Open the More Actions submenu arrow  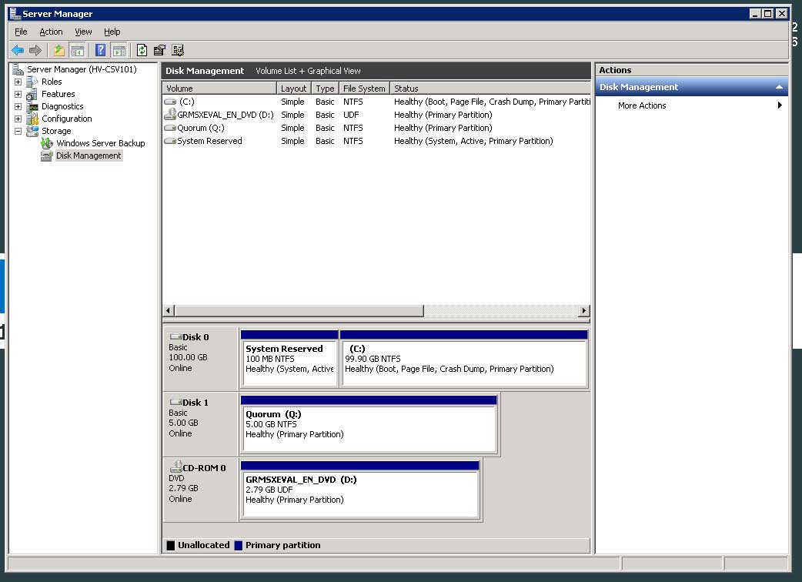(x=780, y=105)
